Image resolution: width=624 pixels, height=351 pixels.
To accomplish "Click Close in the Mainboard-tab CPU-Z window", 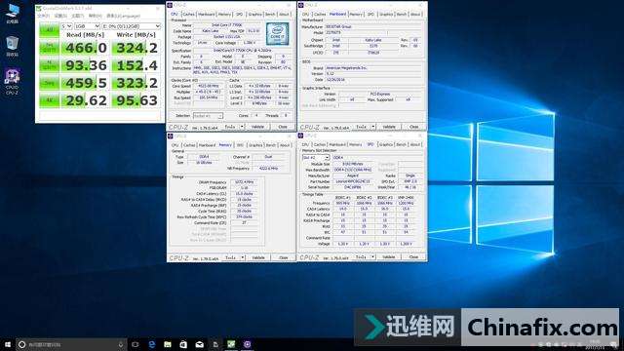I will coord(413,127).
